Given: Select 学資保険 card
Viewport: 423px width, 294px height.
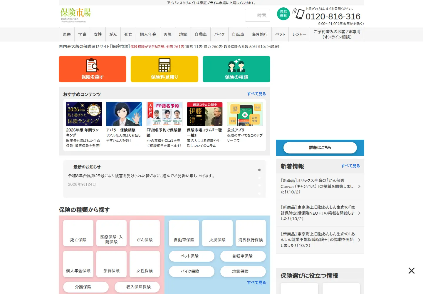Looking at the screenshot, I should (112, 264).
